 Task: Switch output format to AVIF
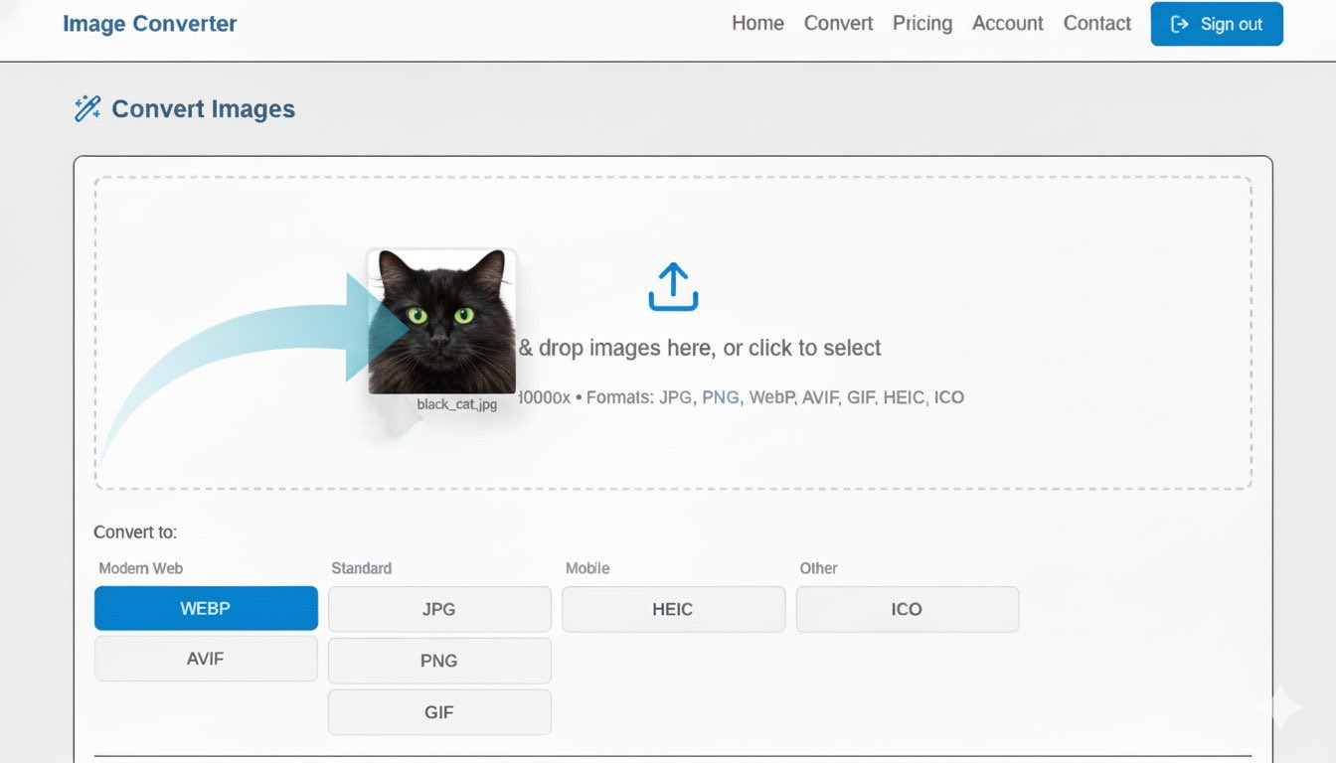[x=206, y=658]
